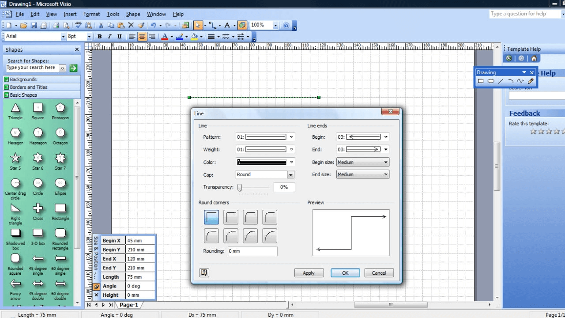
Task: Select the Freeform tool in Drawing toolbar
Action: (520, 81)
